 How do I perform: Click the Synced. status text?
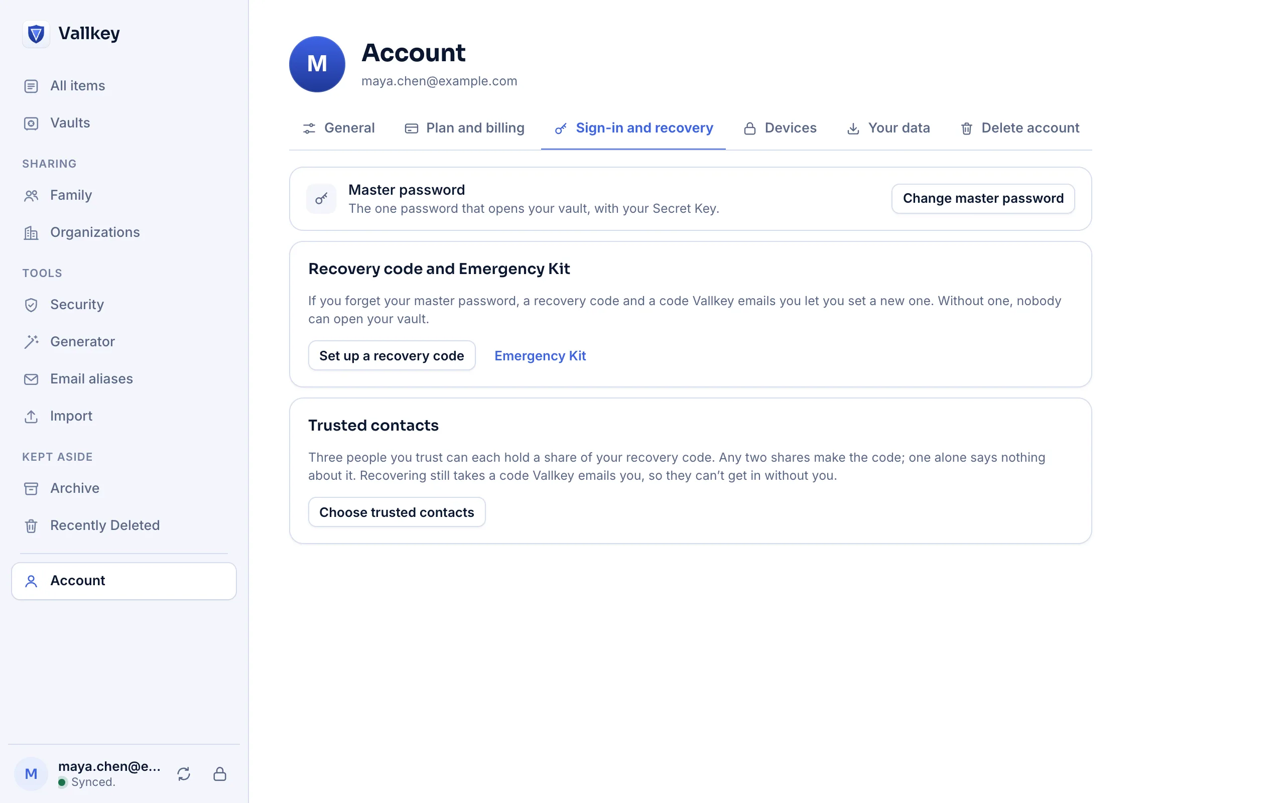(x=93, y=782)
